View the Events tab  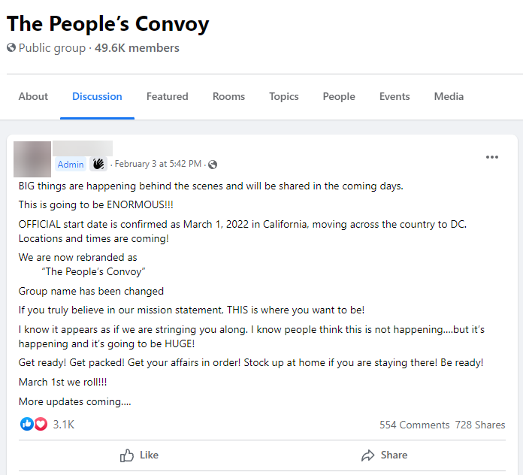395,96
